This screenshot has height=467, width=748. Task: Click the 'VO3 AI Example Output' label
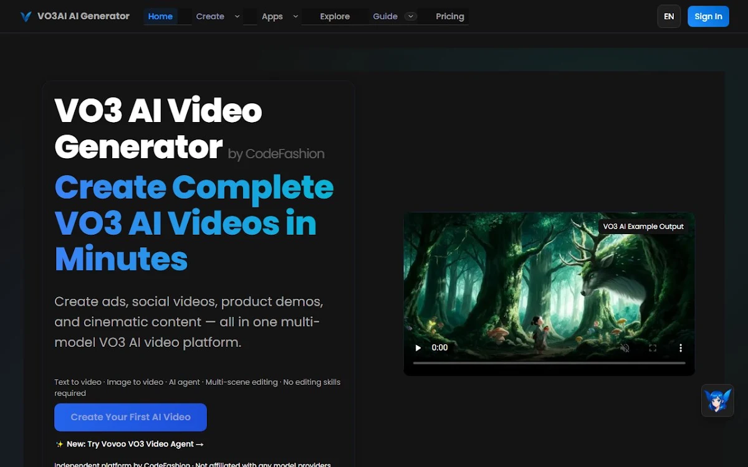pos(643,227)
